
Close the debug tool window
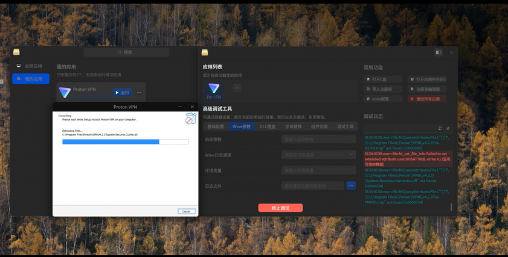click(x=451, y=52)
